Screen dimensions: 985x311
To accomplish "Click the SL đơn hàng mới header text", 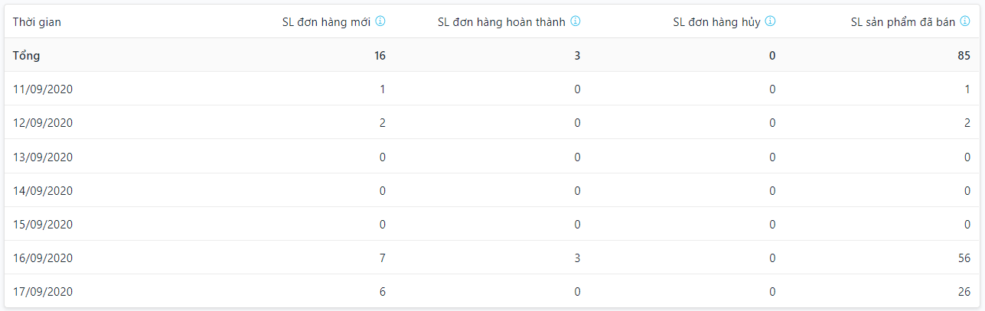I will tap(326, 22).
